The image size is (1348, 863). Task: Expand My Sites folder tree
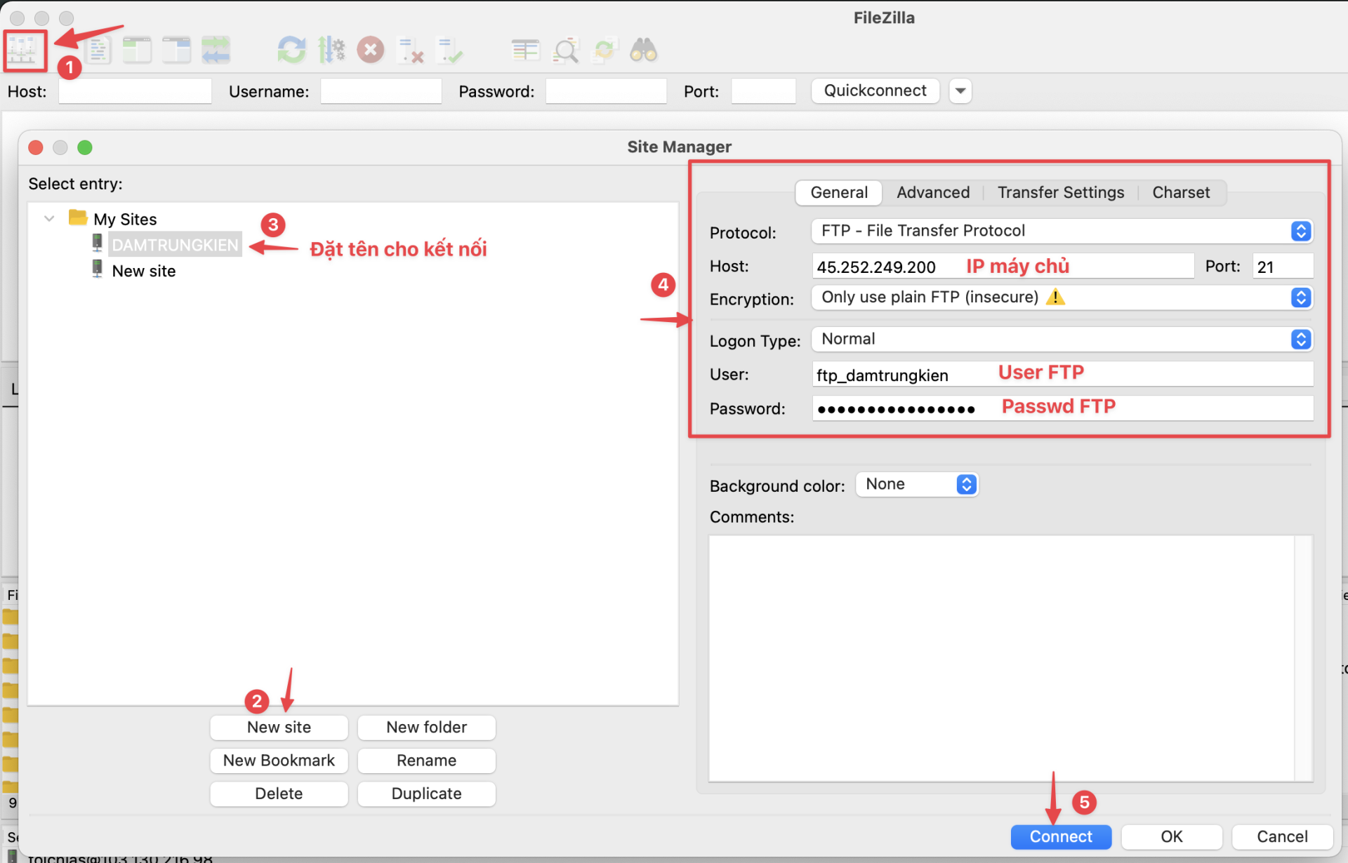coord(51,217)
